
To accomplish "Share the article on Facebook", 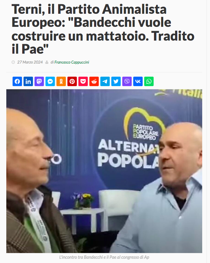I will tap(17, 81).
